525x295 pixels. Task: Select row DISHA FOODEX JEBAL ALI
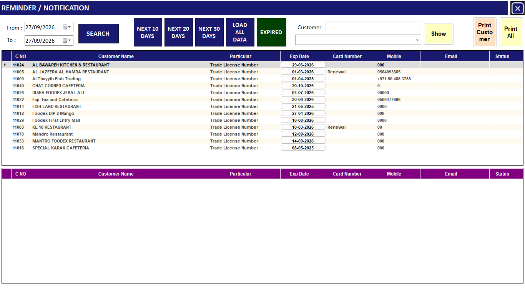[262, 93]
